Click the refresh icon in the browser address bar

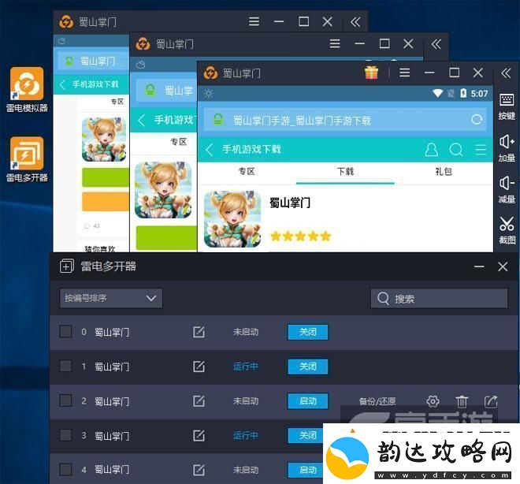477,120
